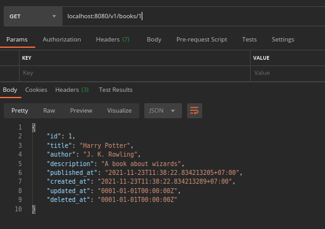Click the Key parameter input field
The image size is (325, 229).
point(135,73)
